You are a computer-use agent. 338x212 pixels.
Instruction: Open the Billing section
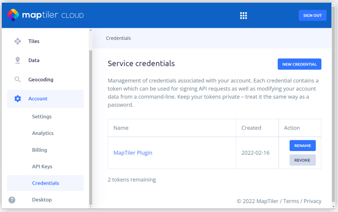pos(39,150)
